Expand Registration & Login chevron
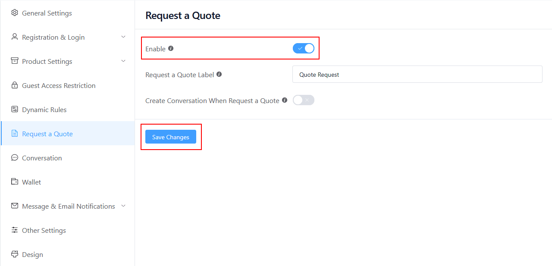This screenshot has width=552, height=266. 123,37
